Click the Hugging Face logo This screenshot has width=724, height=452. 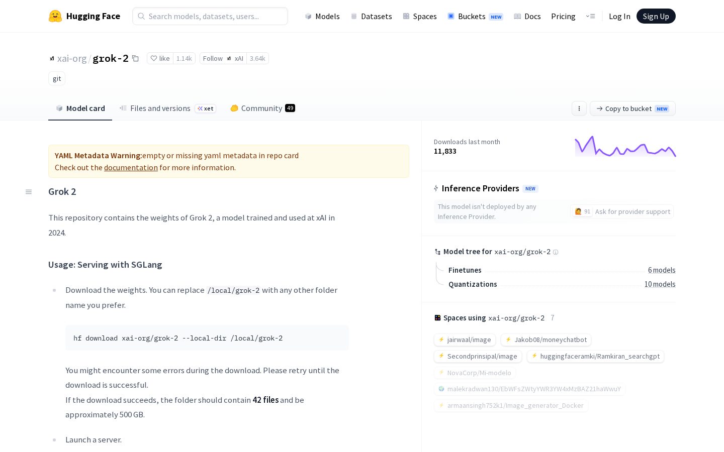(x=84, y=16)
